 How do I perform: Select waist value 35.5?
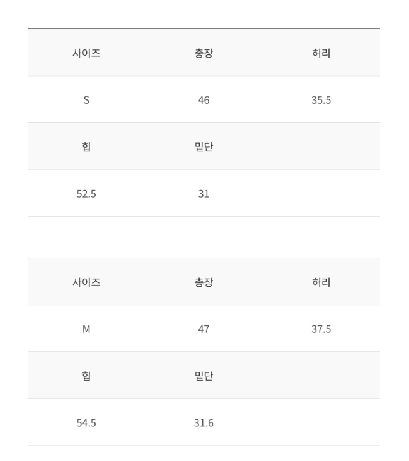(321, 100)
